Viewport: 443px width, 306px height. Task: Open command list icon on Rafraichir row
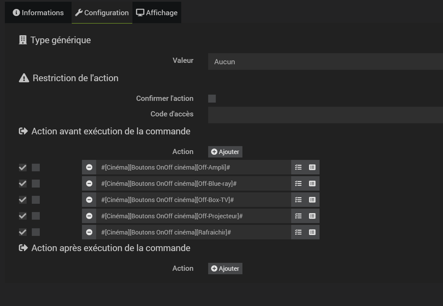298,232
